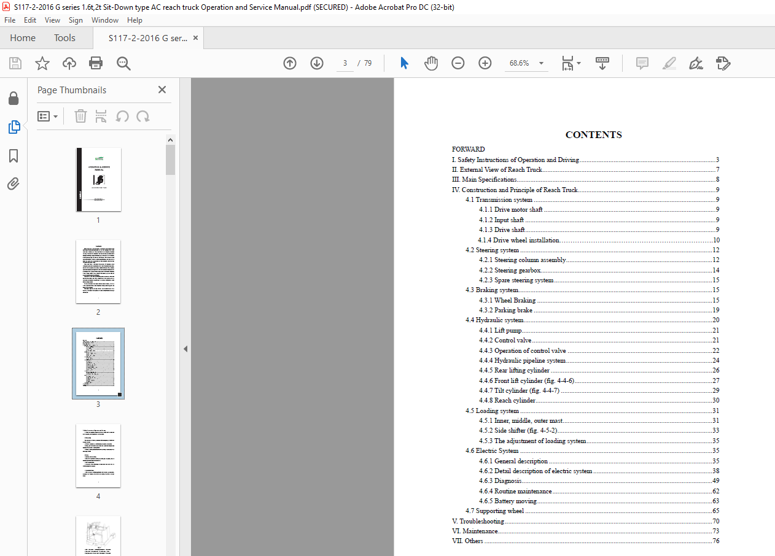Screen dimensions: 775x556
Task: Rotate pages clockwise
Action: coord(143,116)
